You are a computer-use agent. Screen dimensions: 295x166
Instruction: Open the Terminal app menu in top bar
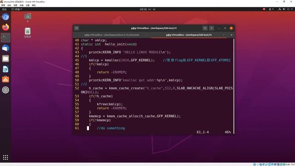coord(17,9)
